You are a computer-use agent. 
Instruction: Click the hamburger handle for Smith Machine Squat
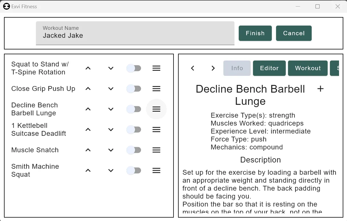click(x=156, y=170)
